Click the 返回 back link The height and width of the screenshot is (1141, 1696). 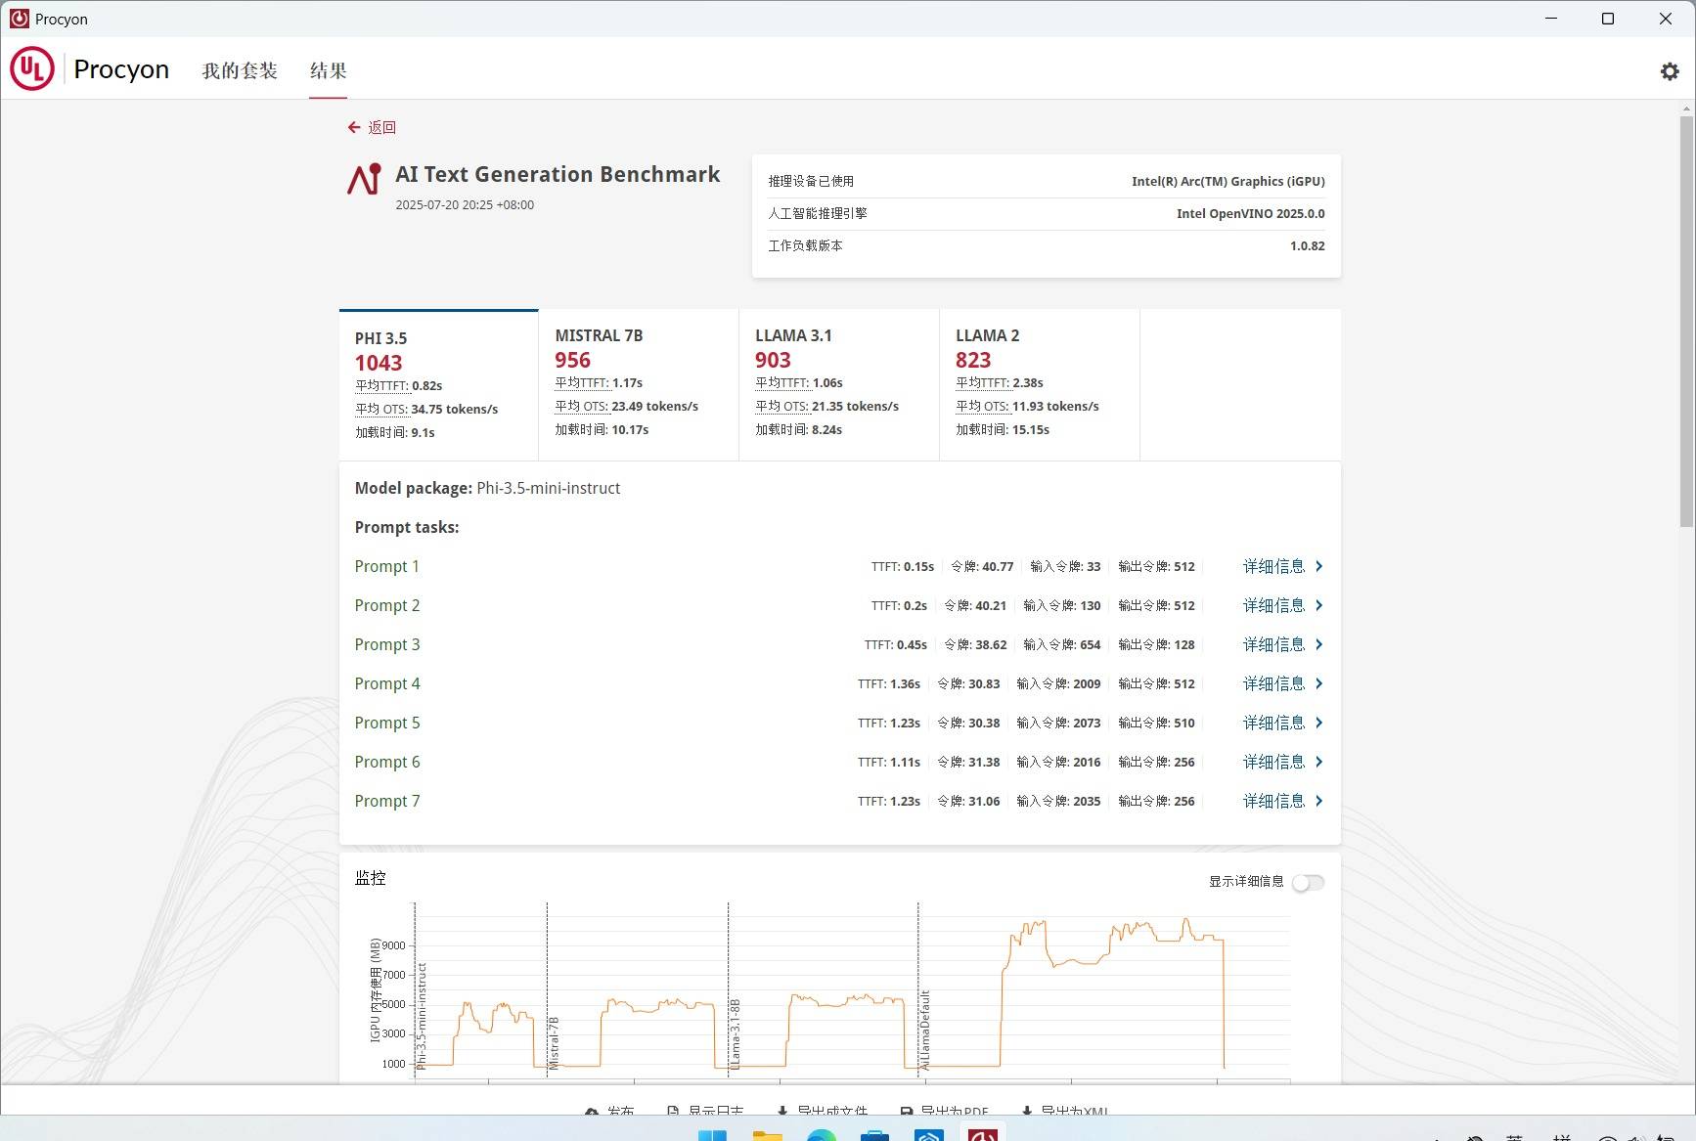[x=381, y=127]
